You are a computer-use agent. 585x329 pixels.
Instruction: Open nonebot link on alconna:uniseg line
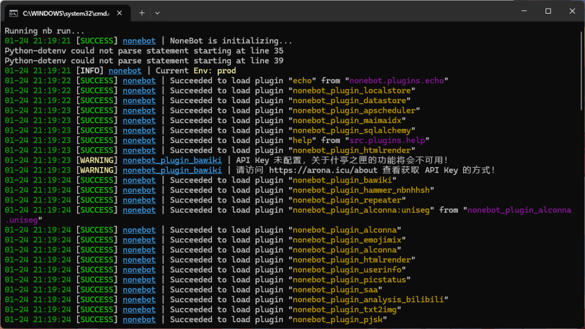[x=139, y=210]
